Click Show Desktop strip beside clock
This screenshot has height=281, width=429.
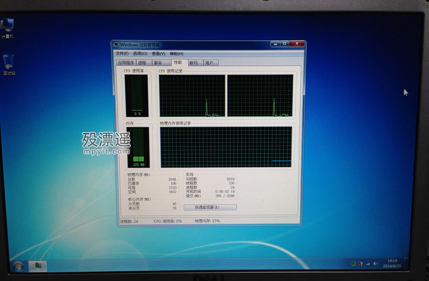pos(406,263)
